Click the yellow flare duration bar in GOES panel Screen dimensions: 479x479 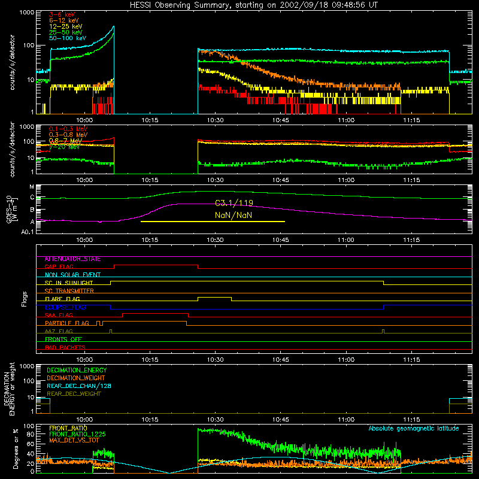(213, 222)
